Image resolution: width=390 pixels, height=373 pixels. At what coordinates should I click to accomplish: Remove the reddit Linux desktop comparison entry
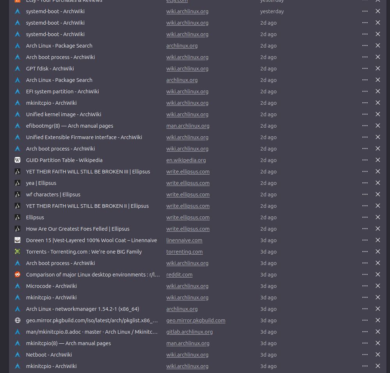click(x=378, y=275)
